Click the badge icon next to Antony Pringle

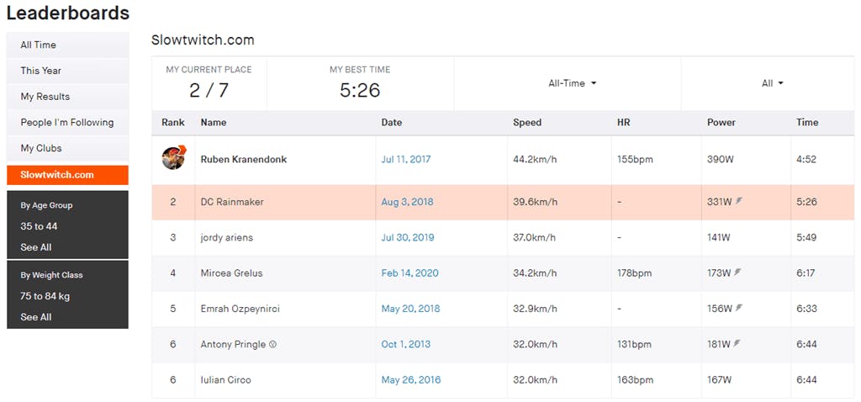click(272, 344)
